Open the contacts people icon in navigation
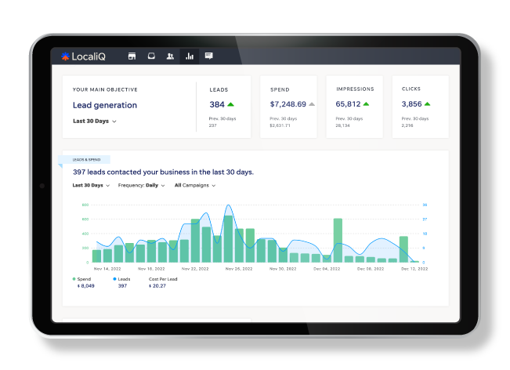The width and height of the screenshot is (510, 370). coord(170,56)
